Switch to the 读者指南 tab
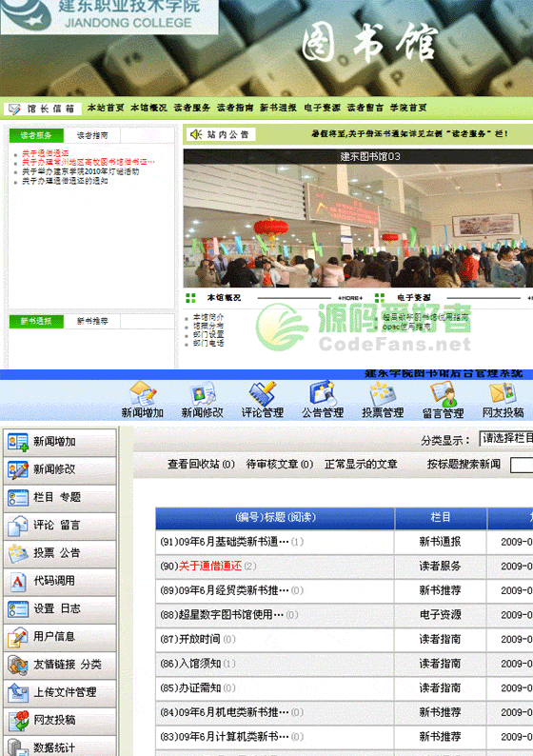The image size is (533, 756). pyautogui.click(x=92, y=135)
